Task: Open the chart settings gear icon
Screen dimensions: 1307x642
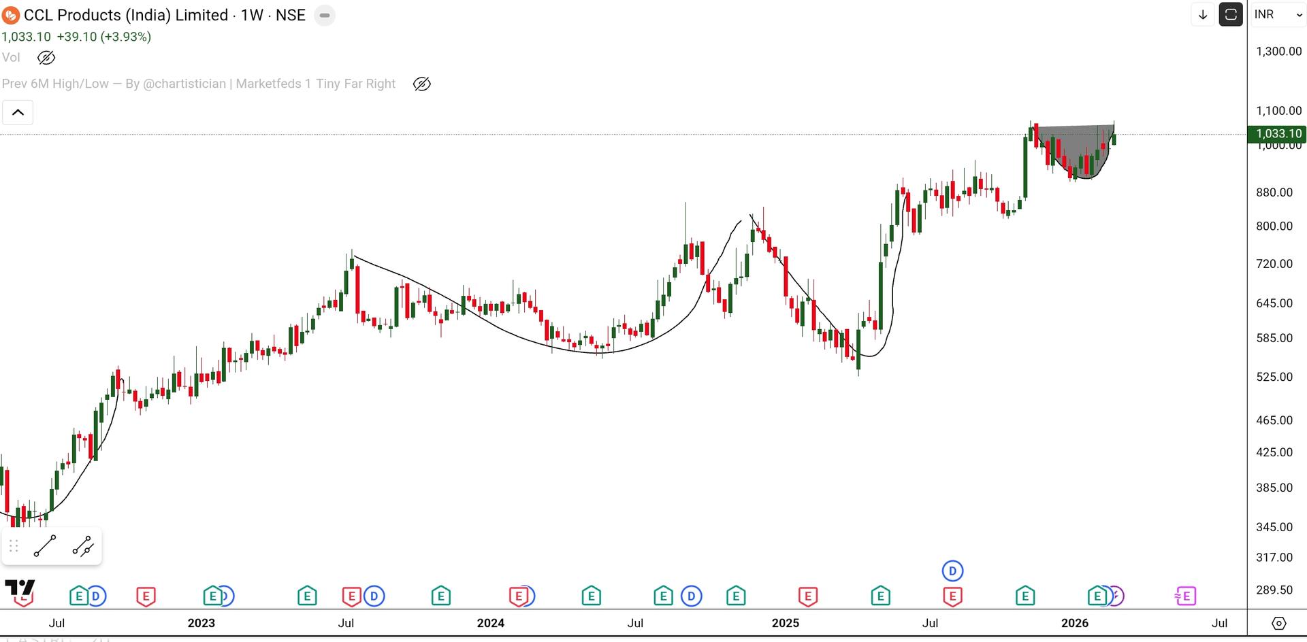Action: pos(1279,623)
